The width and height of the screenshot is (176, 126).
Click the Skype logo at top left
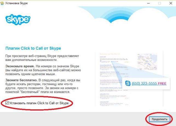18,20
